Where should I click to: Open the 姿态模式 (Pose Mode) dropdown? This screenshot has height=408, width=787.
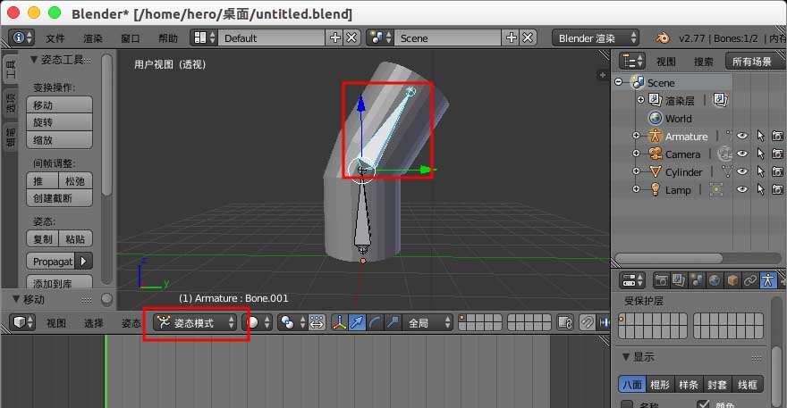(195, 323)
